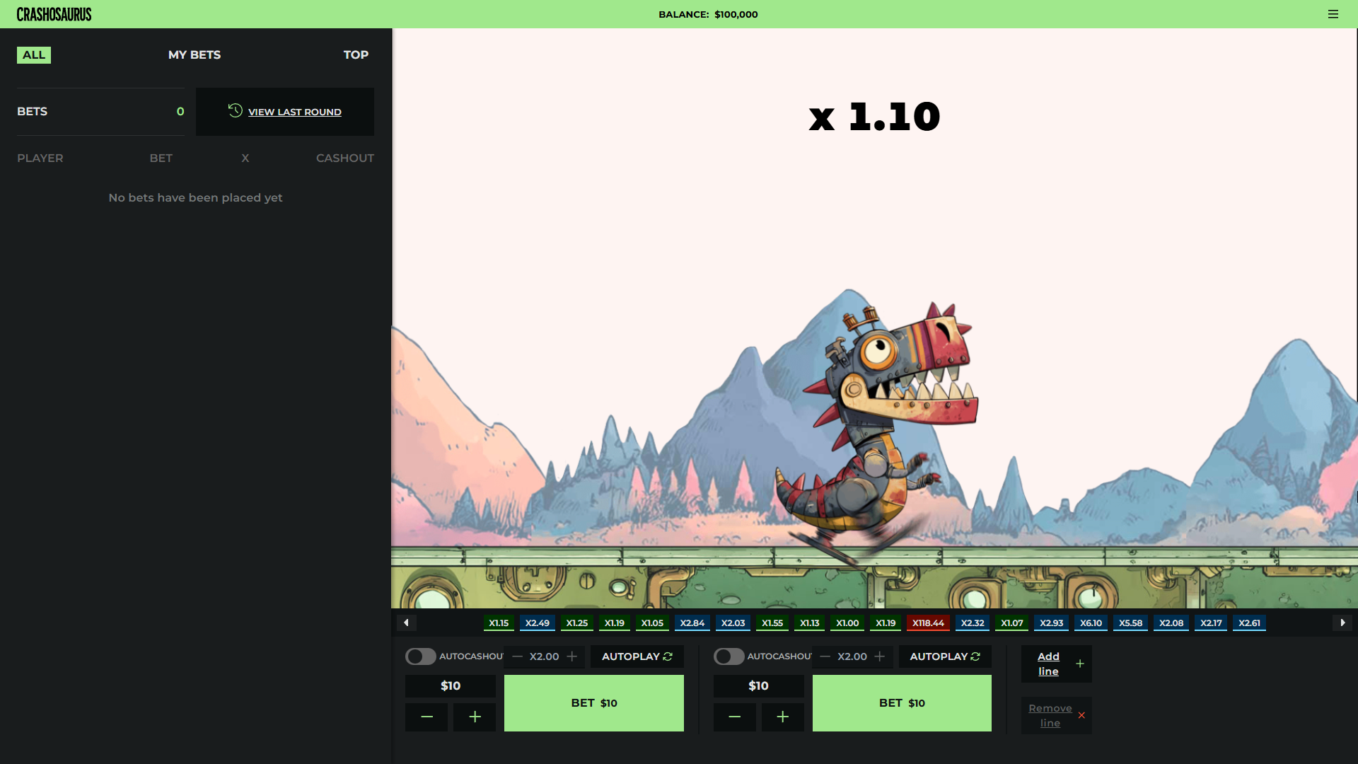Place first green BET $10 button
The image size is (1358, 764).
593,702
